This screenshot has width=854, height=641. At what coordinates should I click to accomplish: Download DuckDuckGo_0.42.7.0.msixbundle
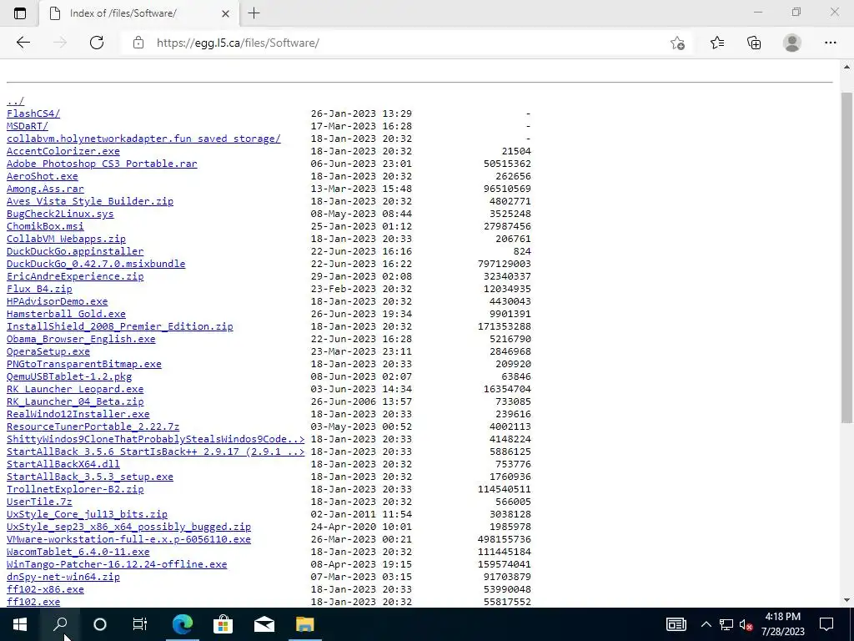(x=96, y=264)
